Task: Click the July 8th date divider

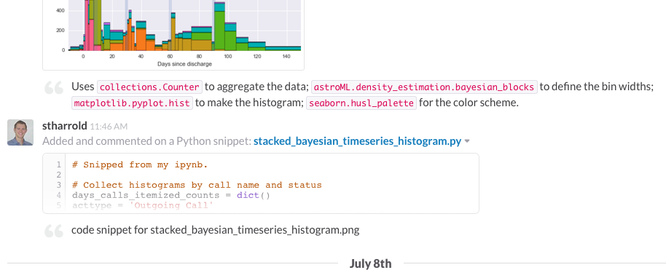Action: 370,263
